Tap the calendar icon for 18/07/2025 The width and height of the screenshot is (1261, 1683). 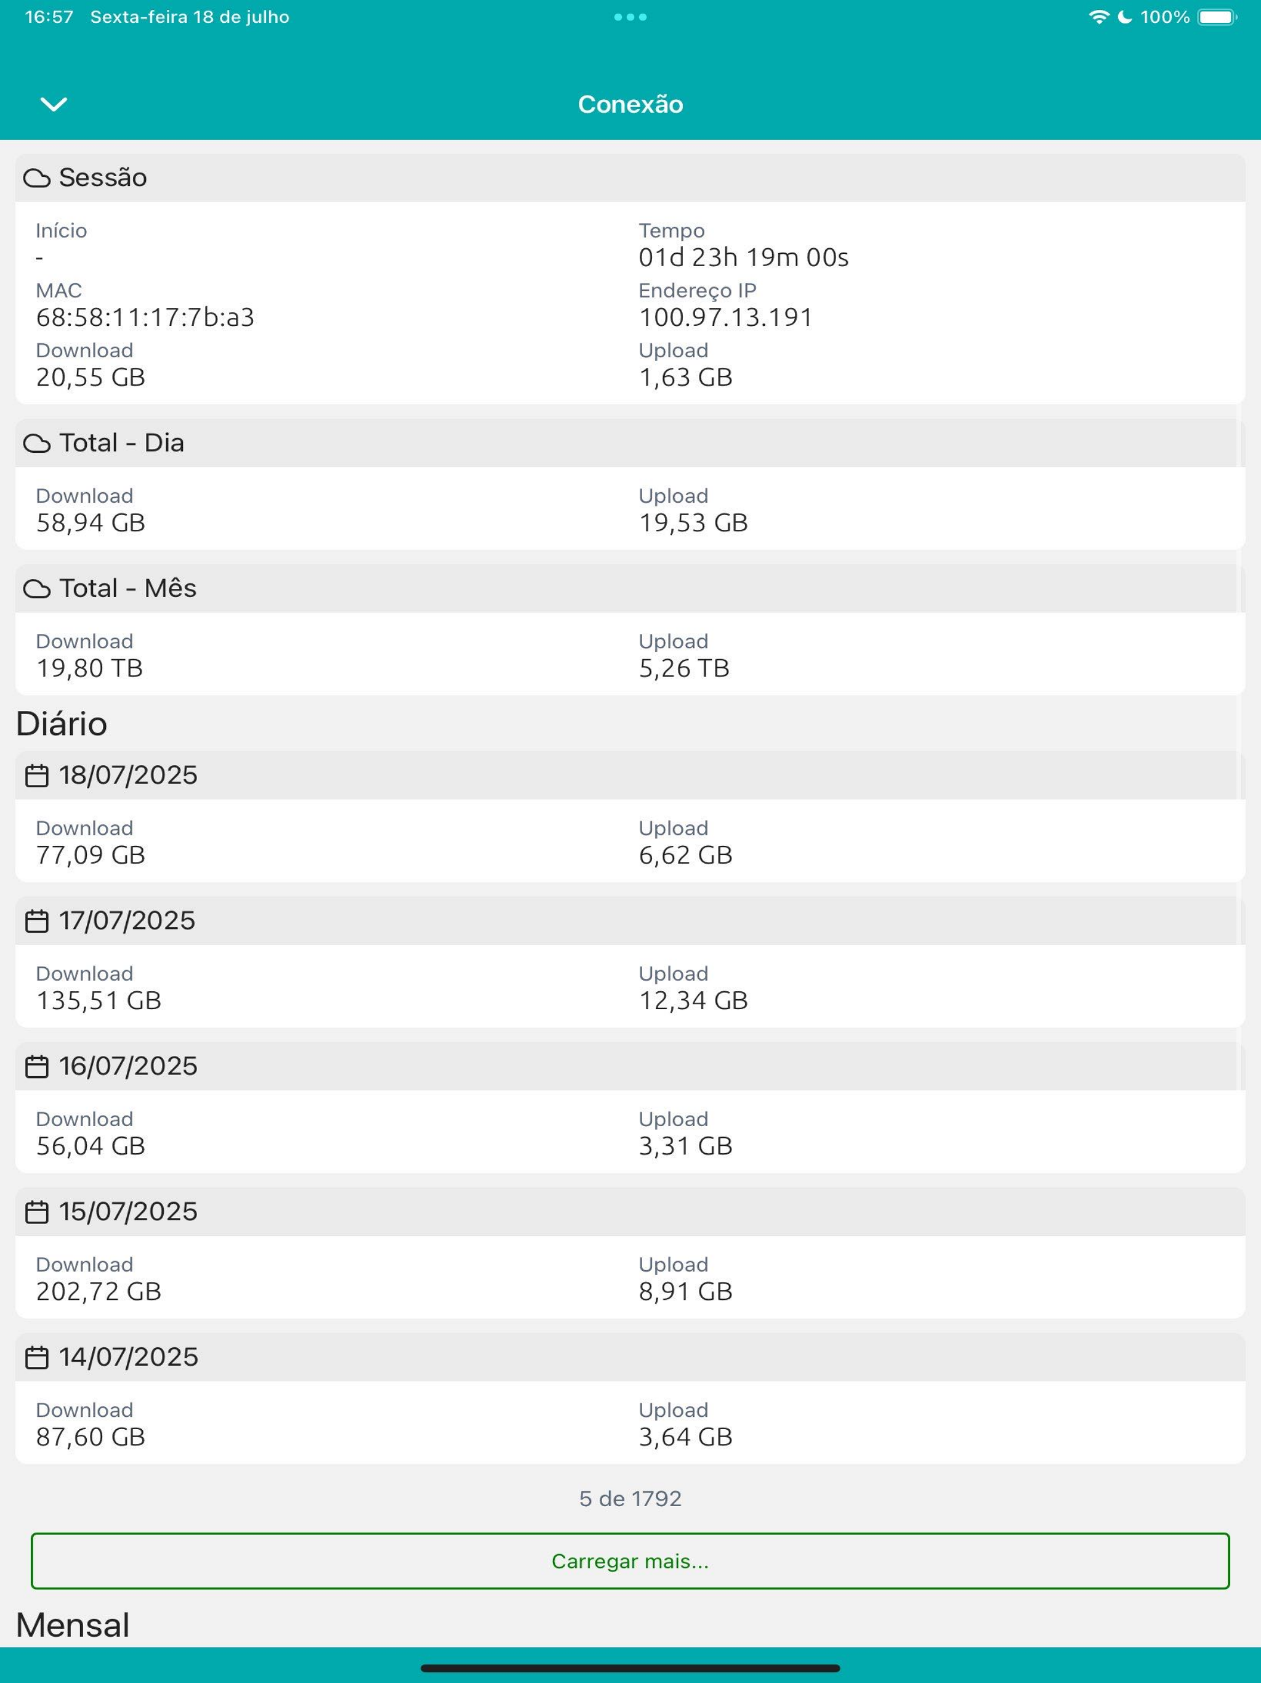36,776
